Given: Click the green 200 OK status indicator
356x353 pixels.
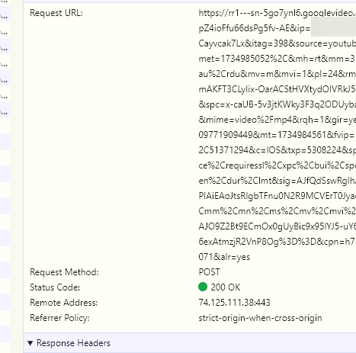Looking at the screenshot, I should (x=203, y=287).
